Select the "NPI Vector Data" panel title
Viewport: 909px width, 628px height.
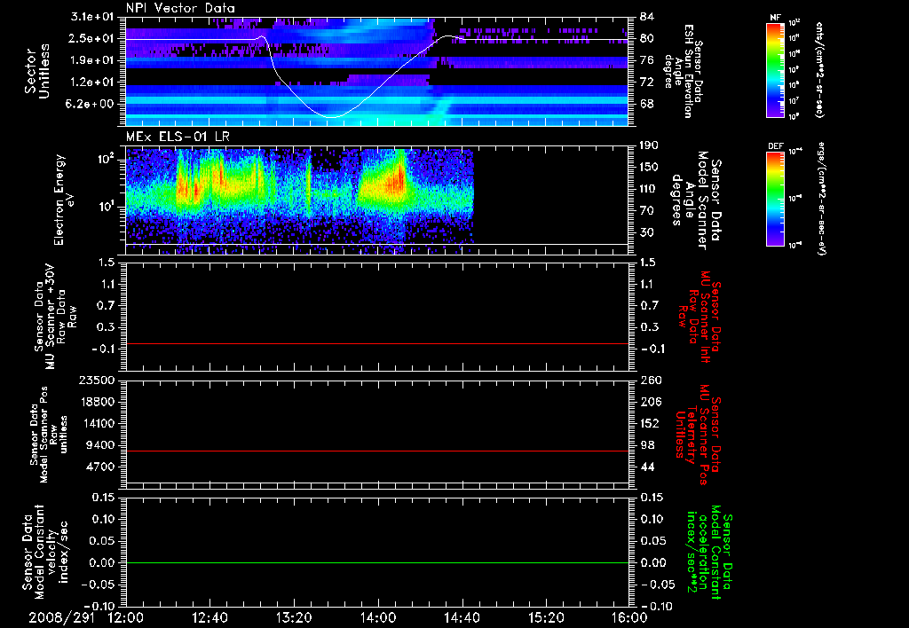pos(180,8)
